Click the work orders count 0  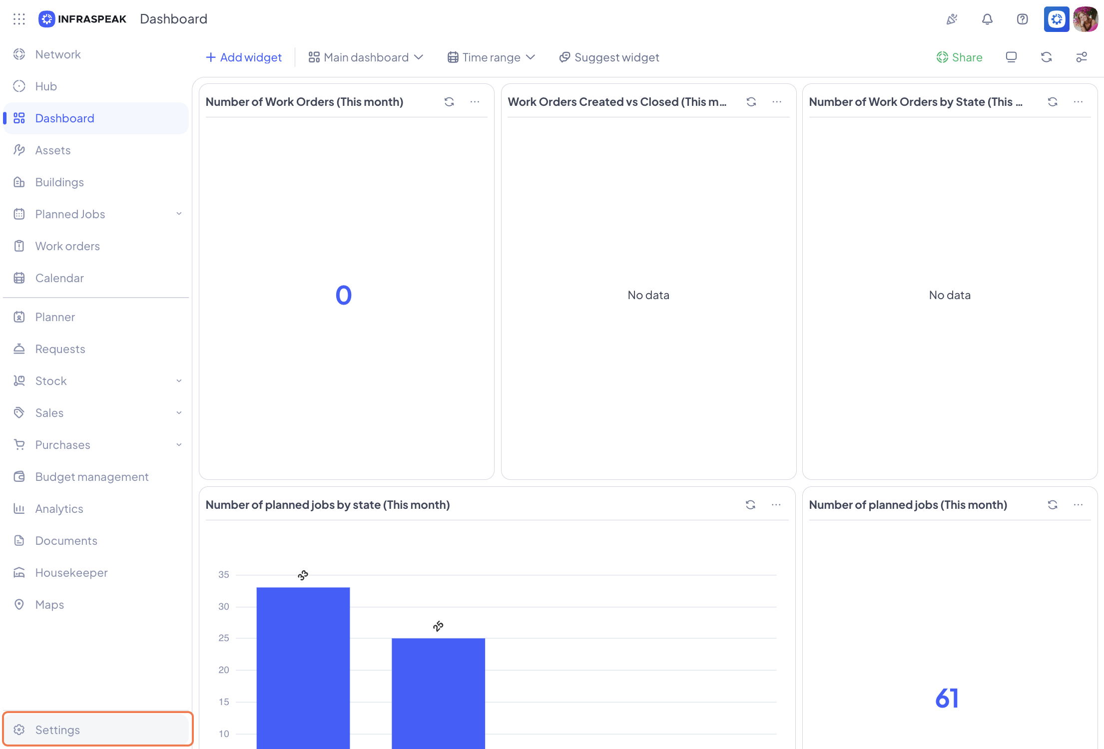click(x=344, y=295)
